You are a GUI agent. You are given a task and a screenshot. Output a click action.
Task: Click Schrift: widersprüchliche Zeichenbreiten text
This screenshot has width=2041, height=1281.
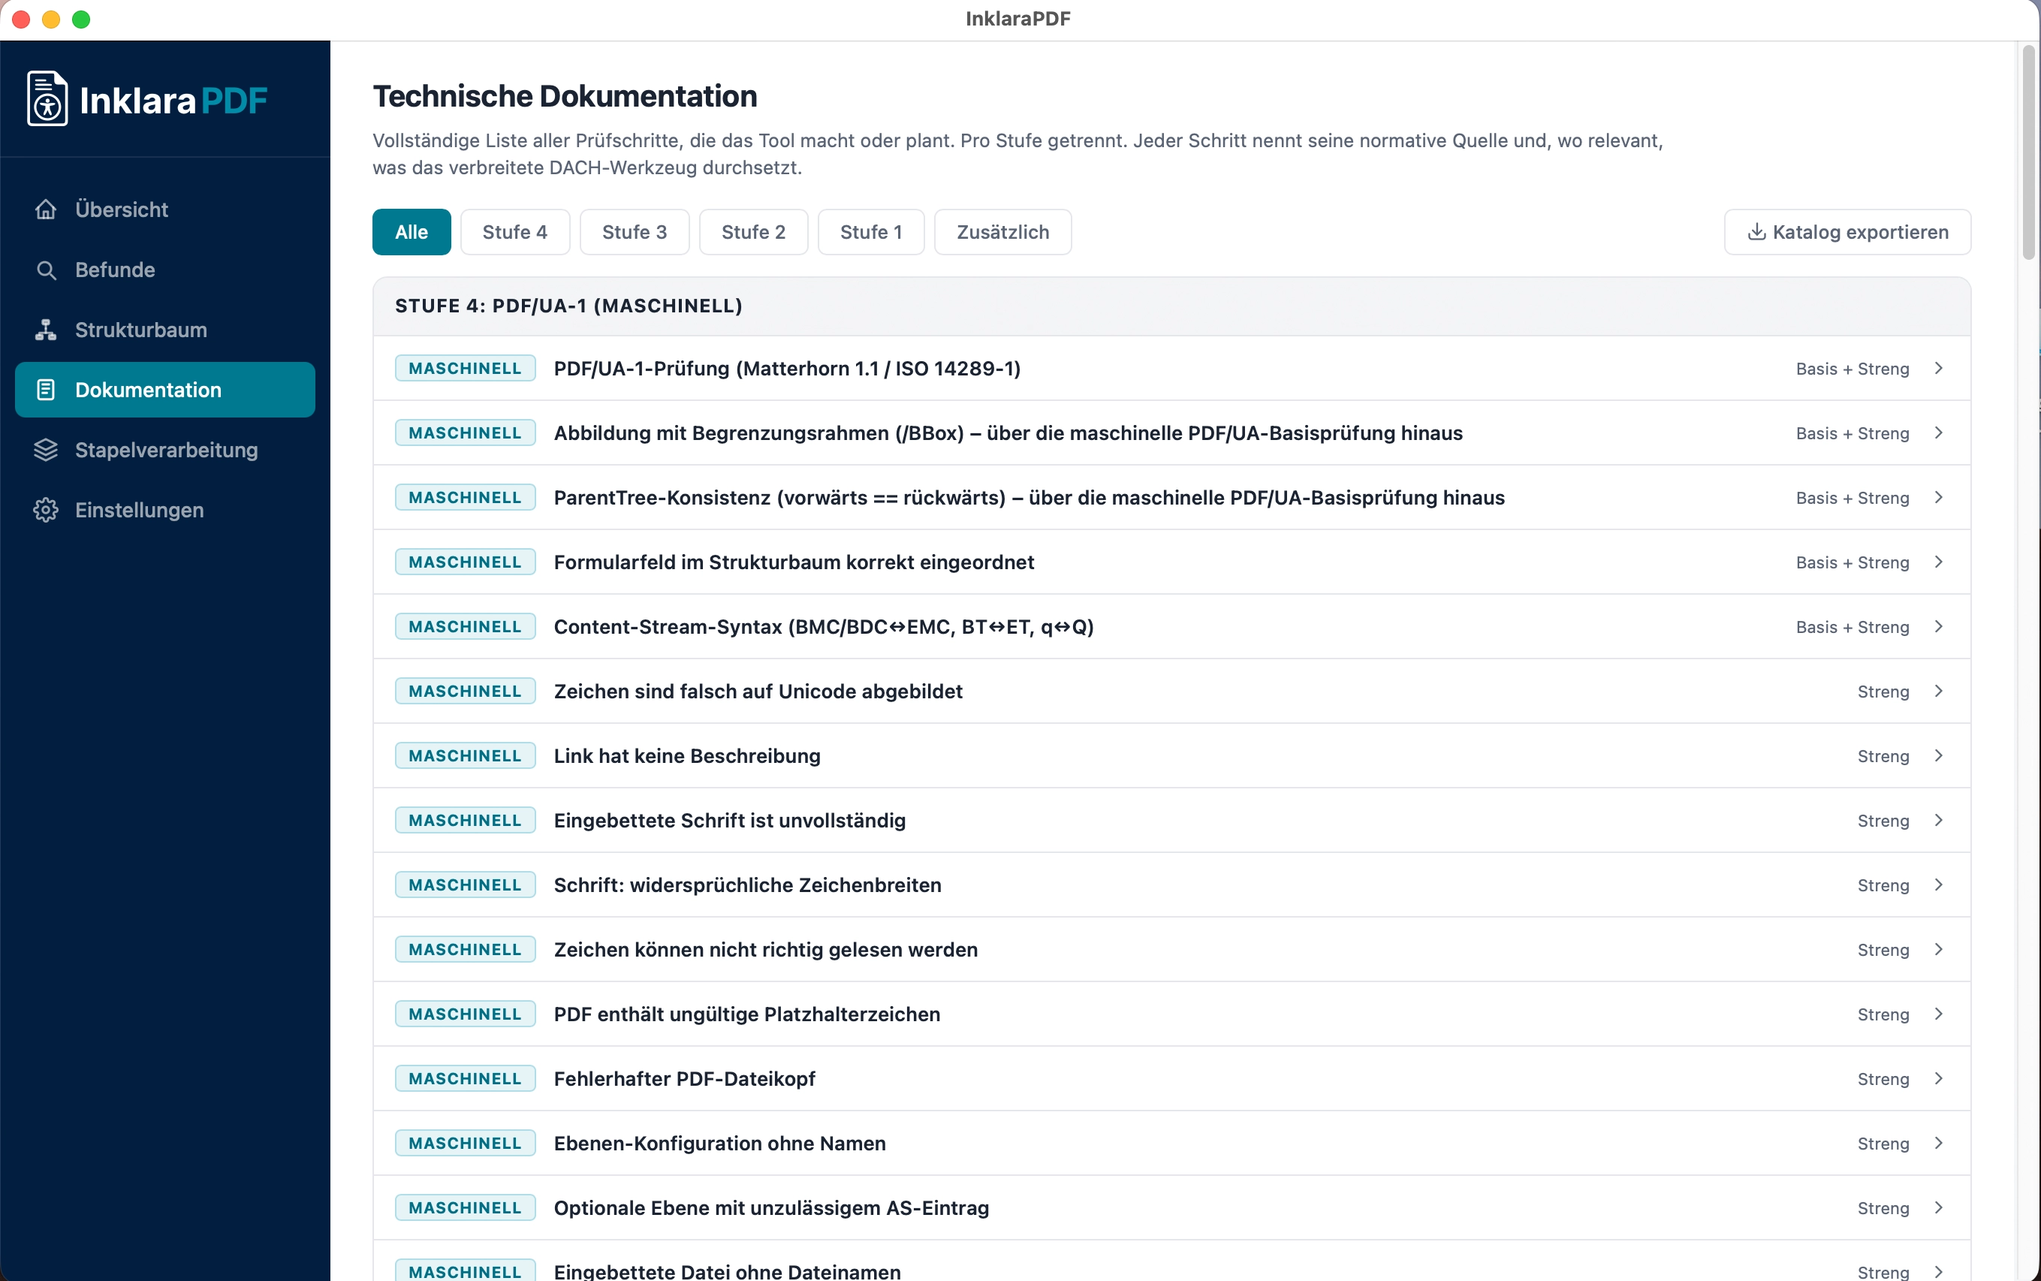coord(747,885)
